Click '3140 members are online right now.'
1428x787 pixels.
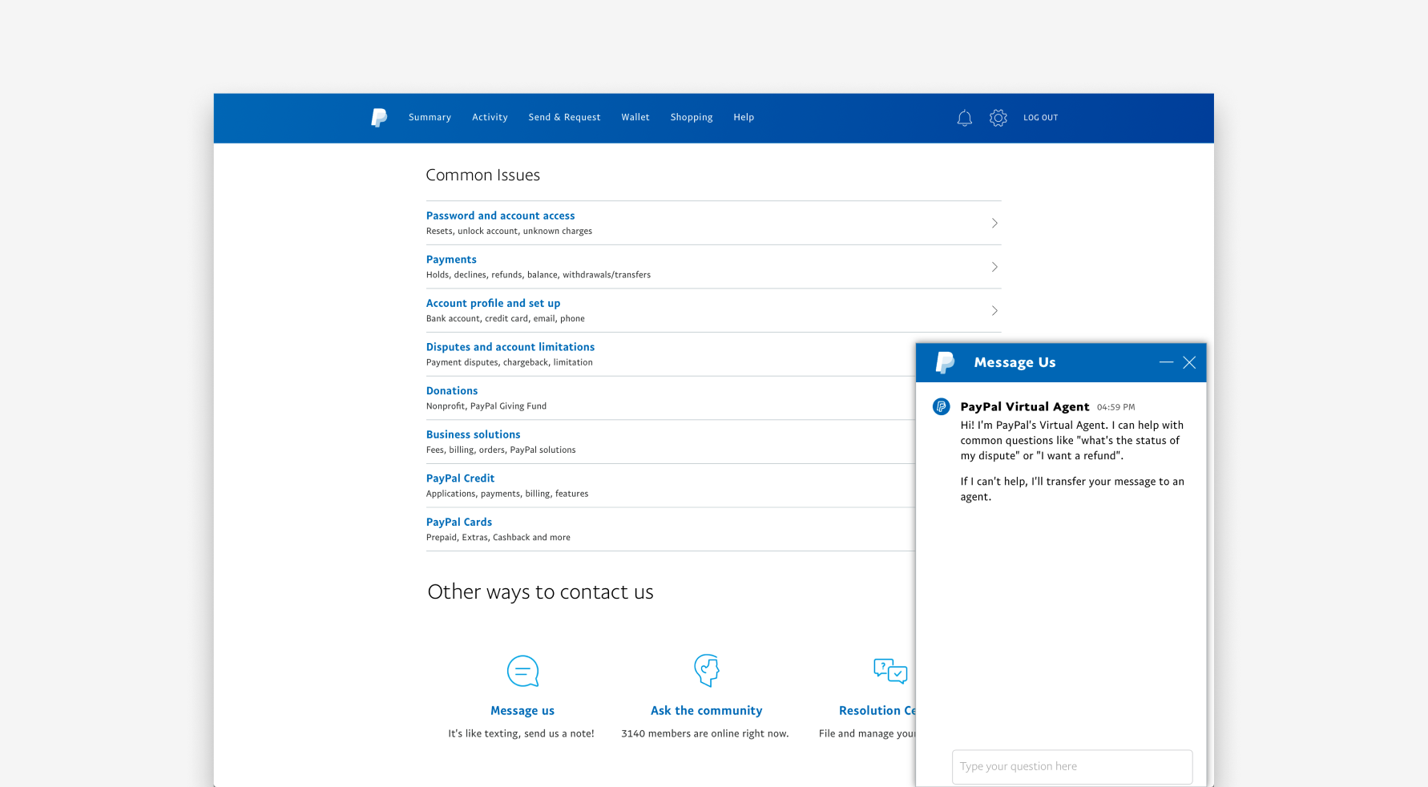[704, 734]
